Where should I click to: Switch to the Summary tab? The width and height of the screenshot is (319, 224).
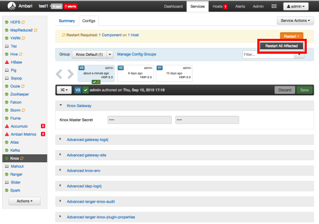click(x=67, y=21)
